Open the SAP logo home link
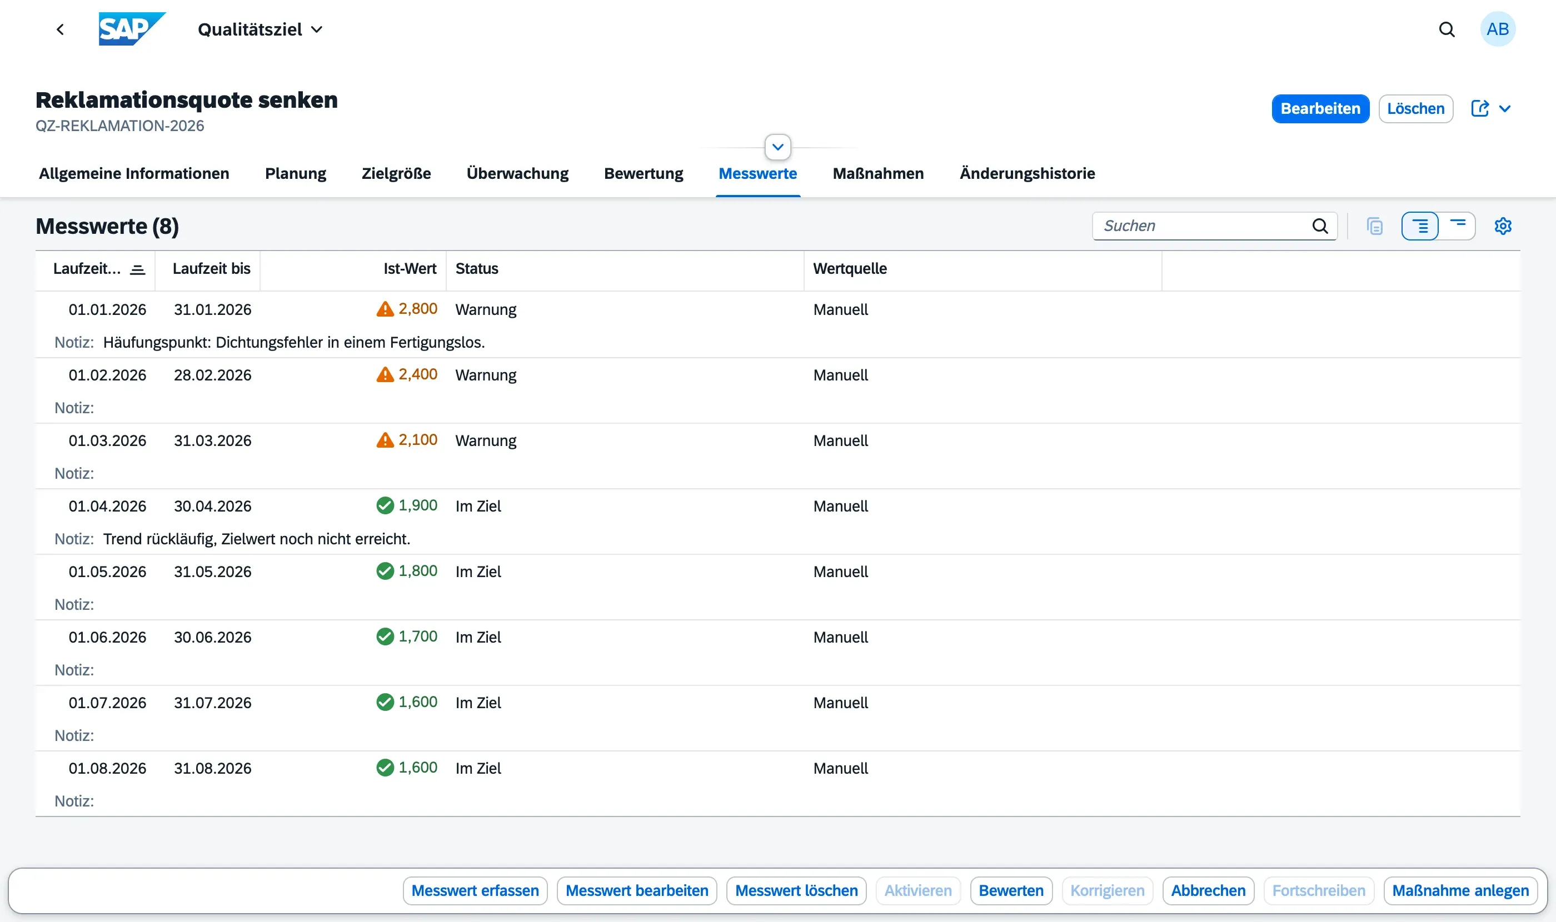Image resolution: width=1556 pixels, height=922 pixels. [x=132, y=29]
